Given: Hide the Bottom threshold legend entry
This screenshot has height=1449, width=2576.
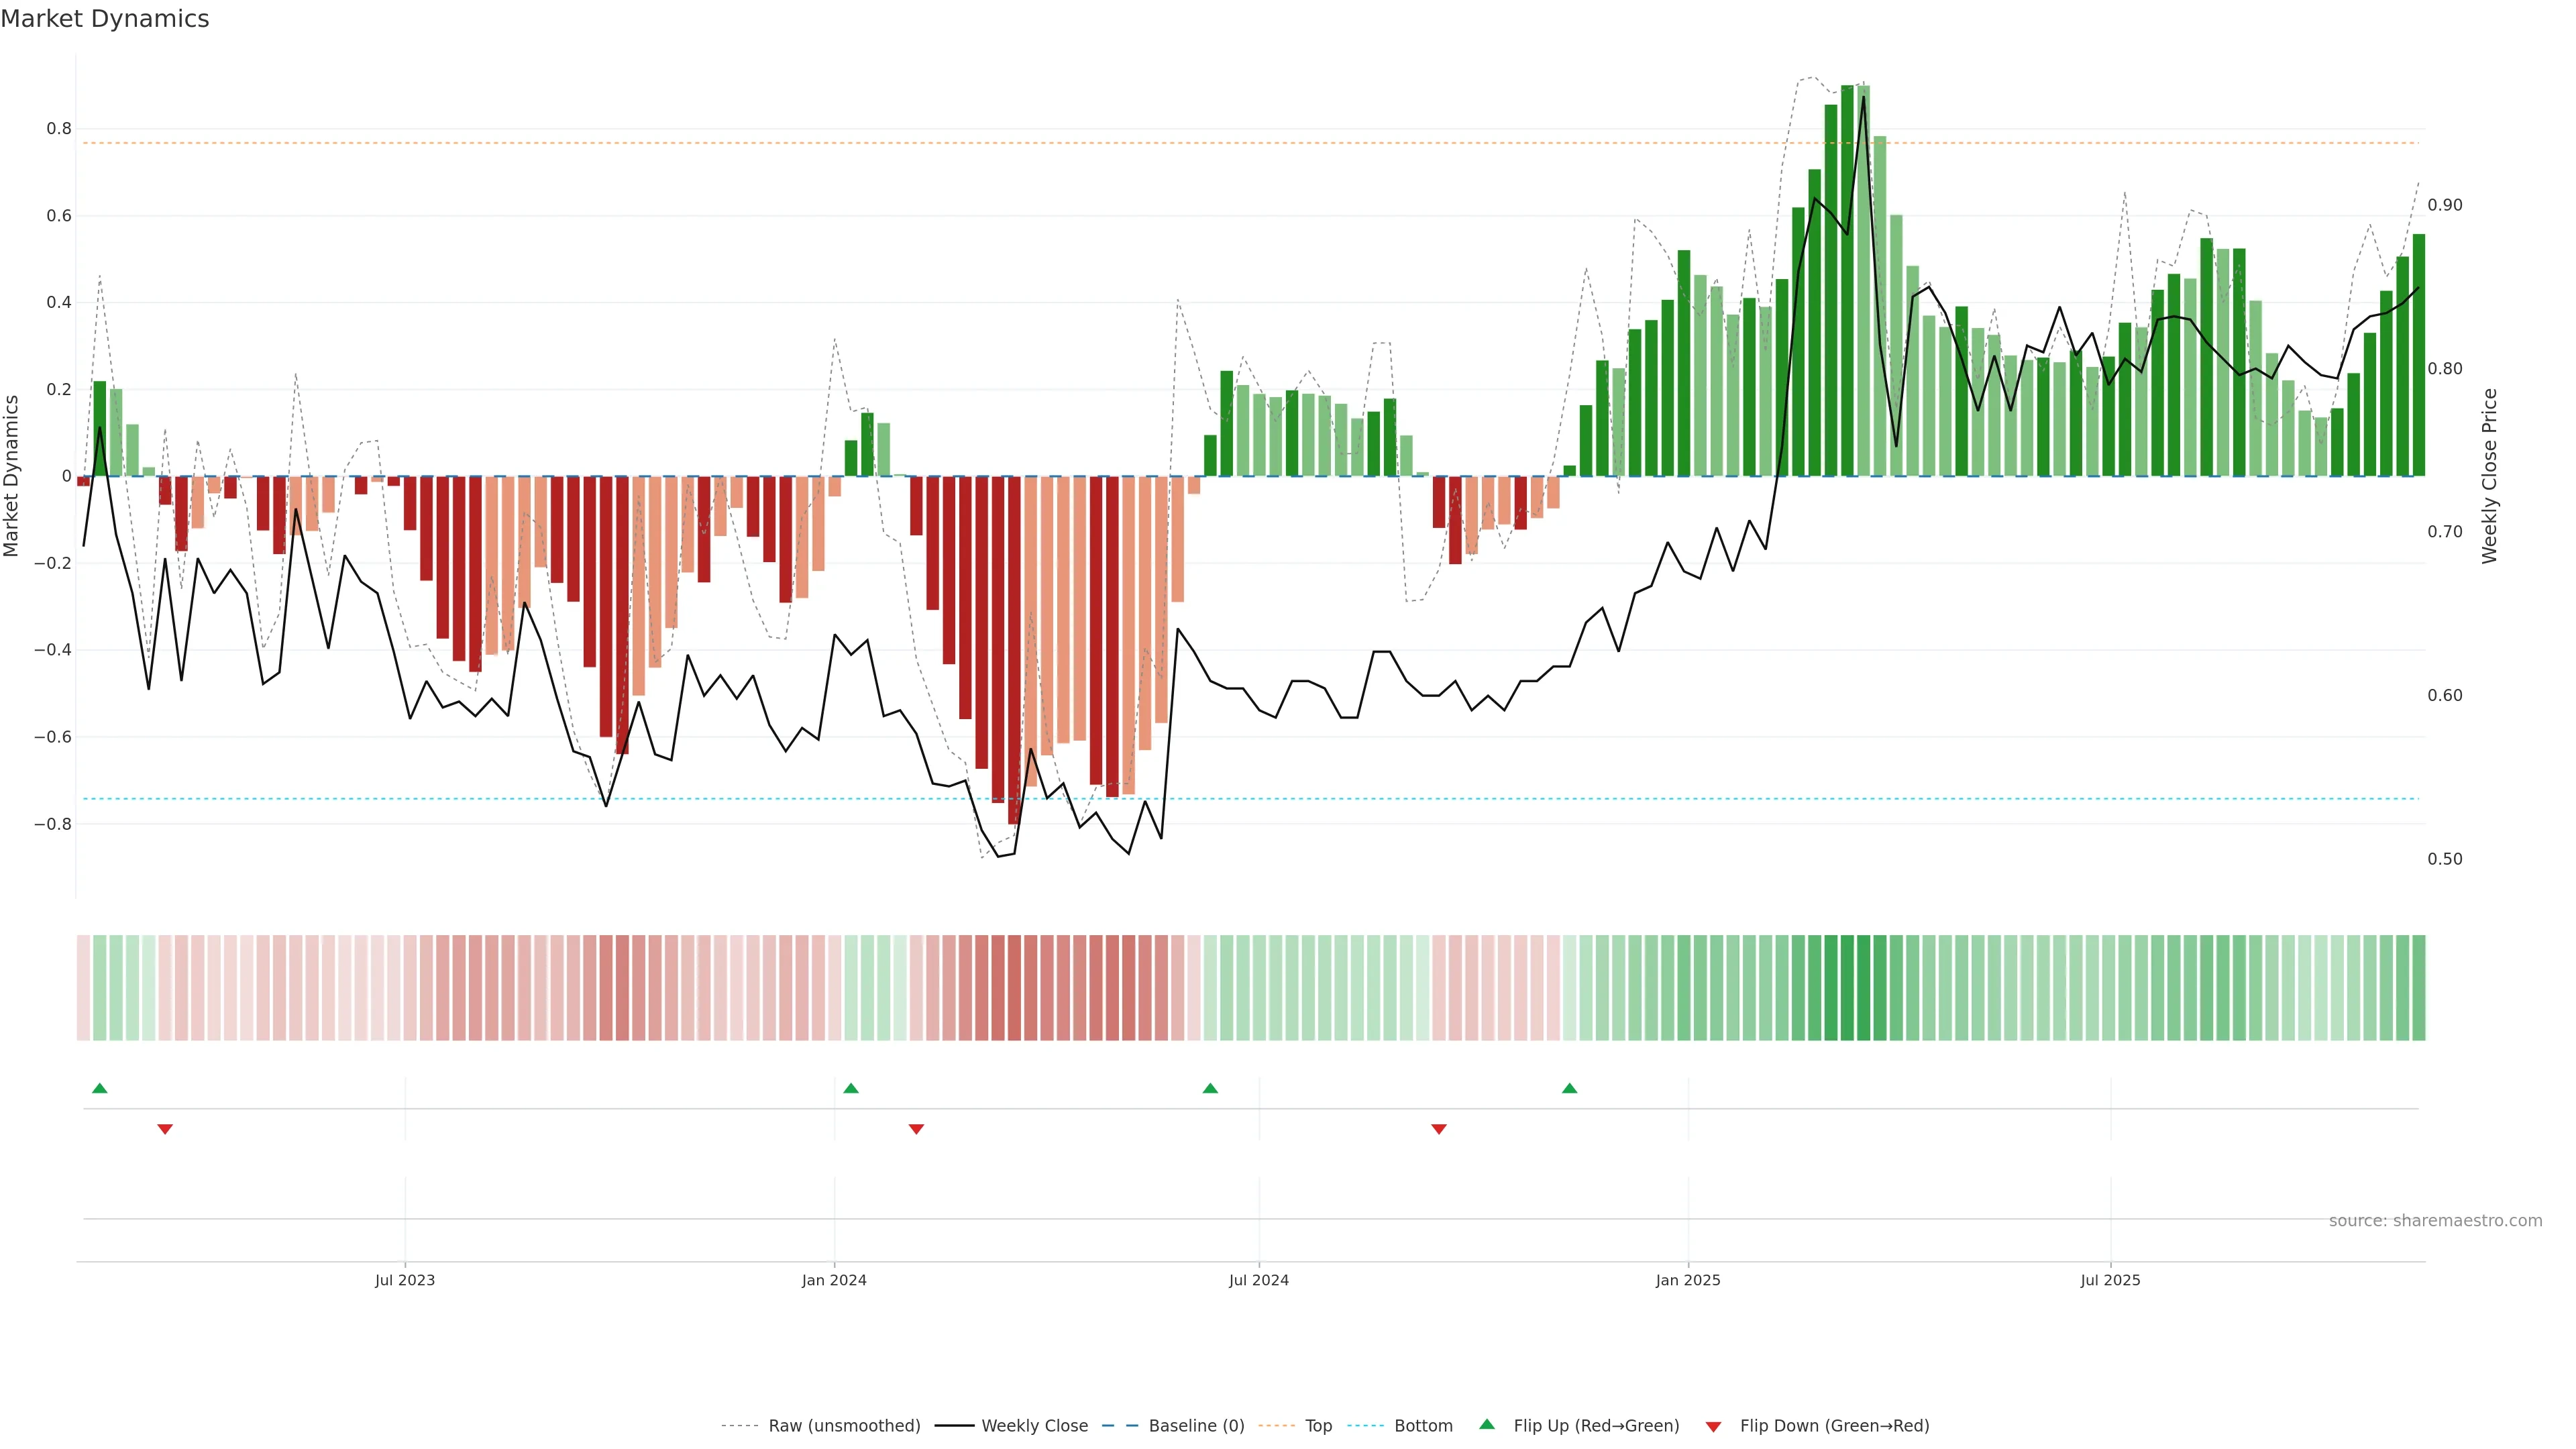Looking at the screenshot, I should pos(1423,1426).
